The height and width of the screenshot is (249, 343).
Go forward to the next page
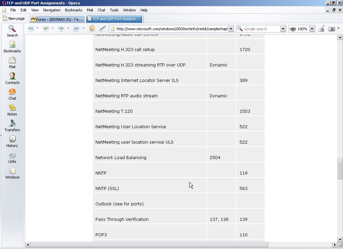pos(61,28)
